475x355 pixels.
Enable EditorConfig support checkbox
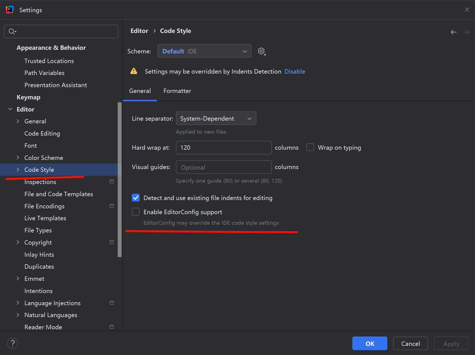(x=136, y=212)
